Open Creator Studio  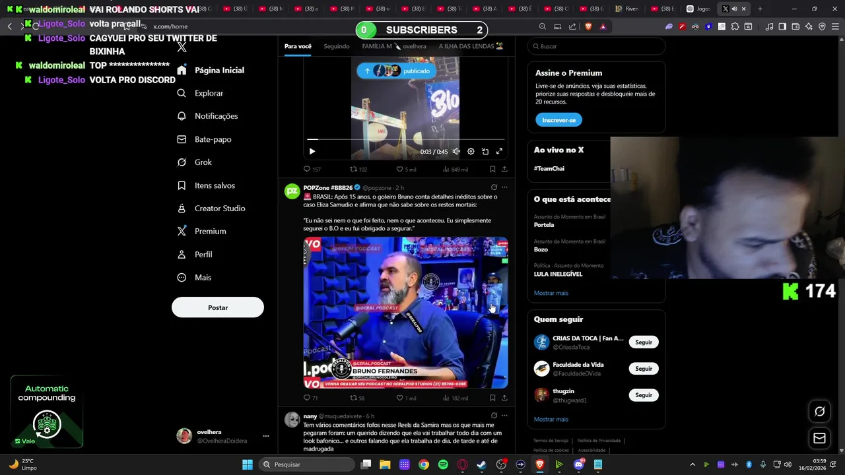(x=211, y=208)
